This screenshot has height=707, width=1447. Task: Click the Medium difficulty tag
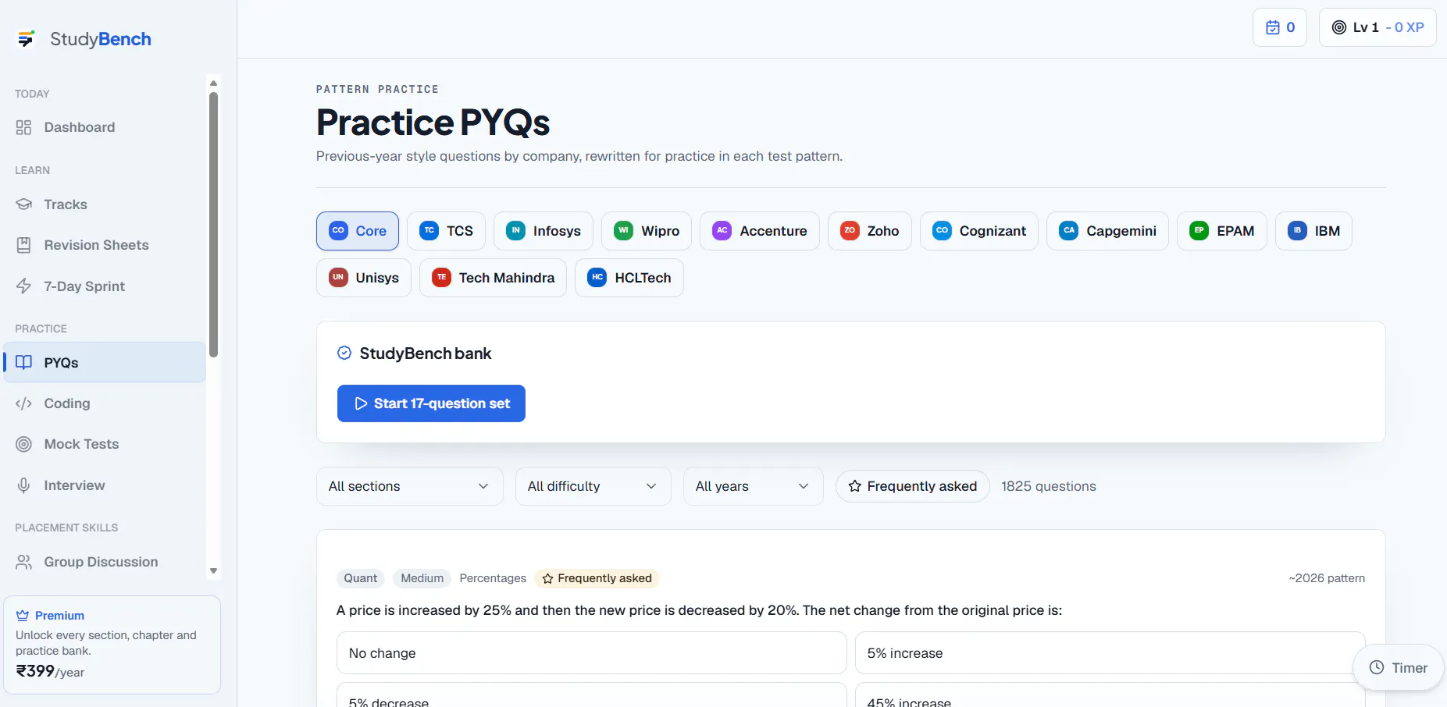[422, 578]
